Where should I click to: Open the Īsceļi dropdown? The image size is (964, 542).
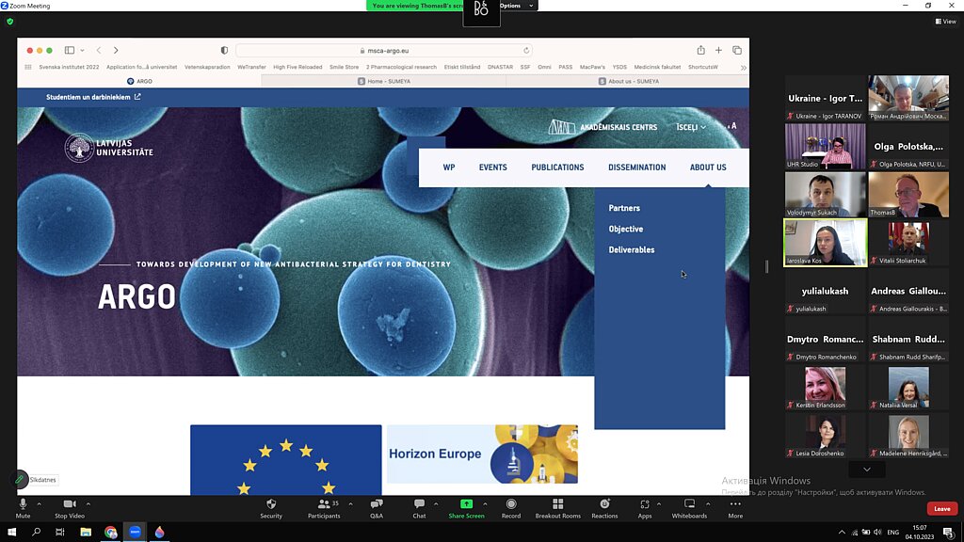pyautogui.click(x=690, y=127)
